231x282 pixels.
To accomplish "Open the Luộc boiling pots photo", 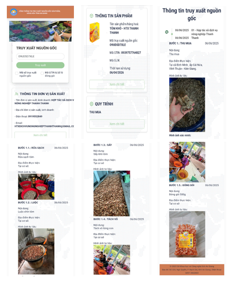I will click(36, 251).
